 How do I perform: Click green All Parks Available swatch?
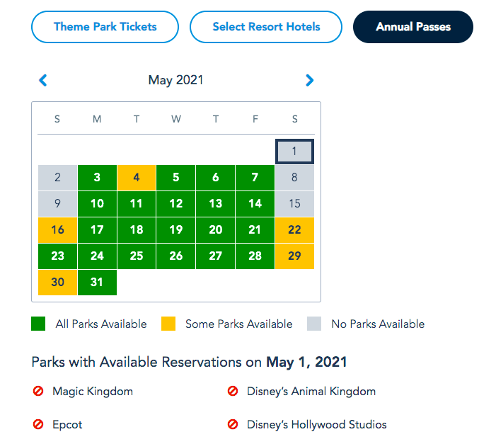click(x=38, y=324)
